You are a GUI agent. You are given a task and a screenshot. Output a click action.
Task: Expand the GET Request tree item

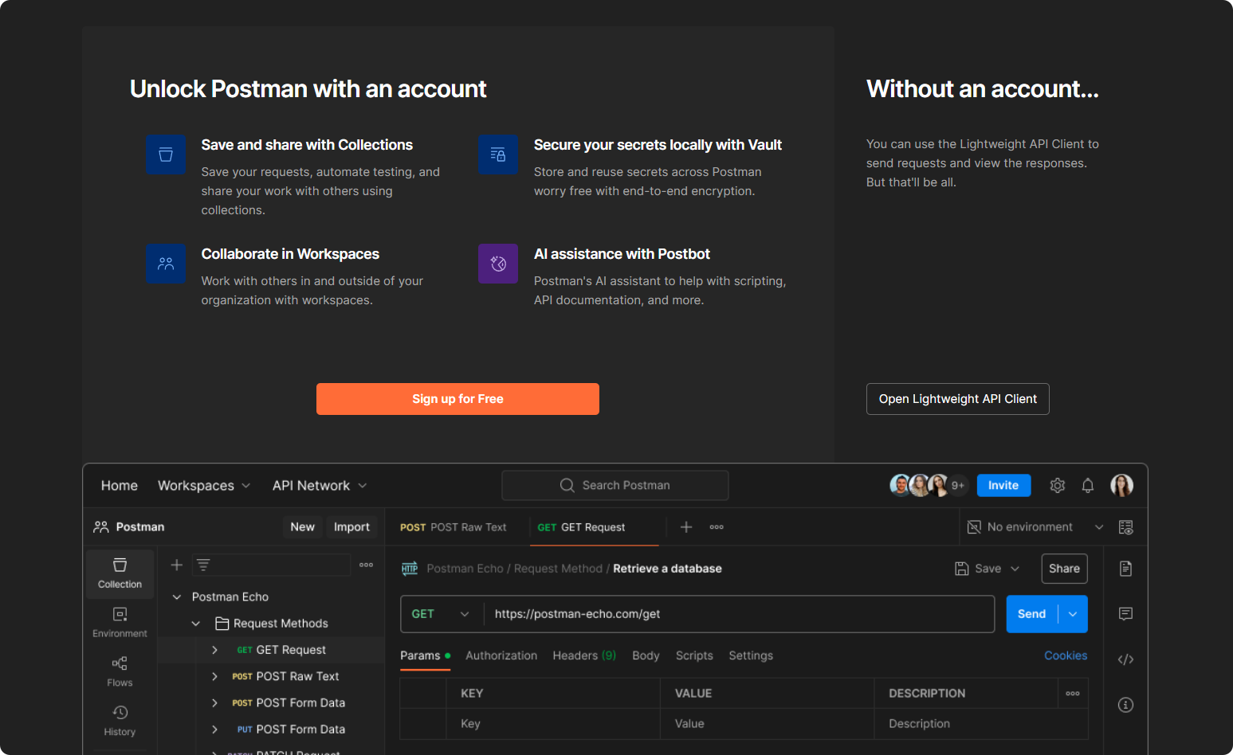pyautogui.click(x=214, y=650)
